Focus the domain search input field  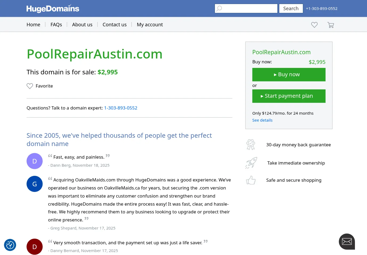249,8
